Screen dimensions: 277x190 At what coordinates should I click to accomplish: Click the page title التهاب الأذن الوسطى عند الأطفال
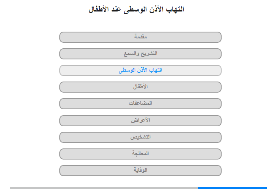[137, 9]
